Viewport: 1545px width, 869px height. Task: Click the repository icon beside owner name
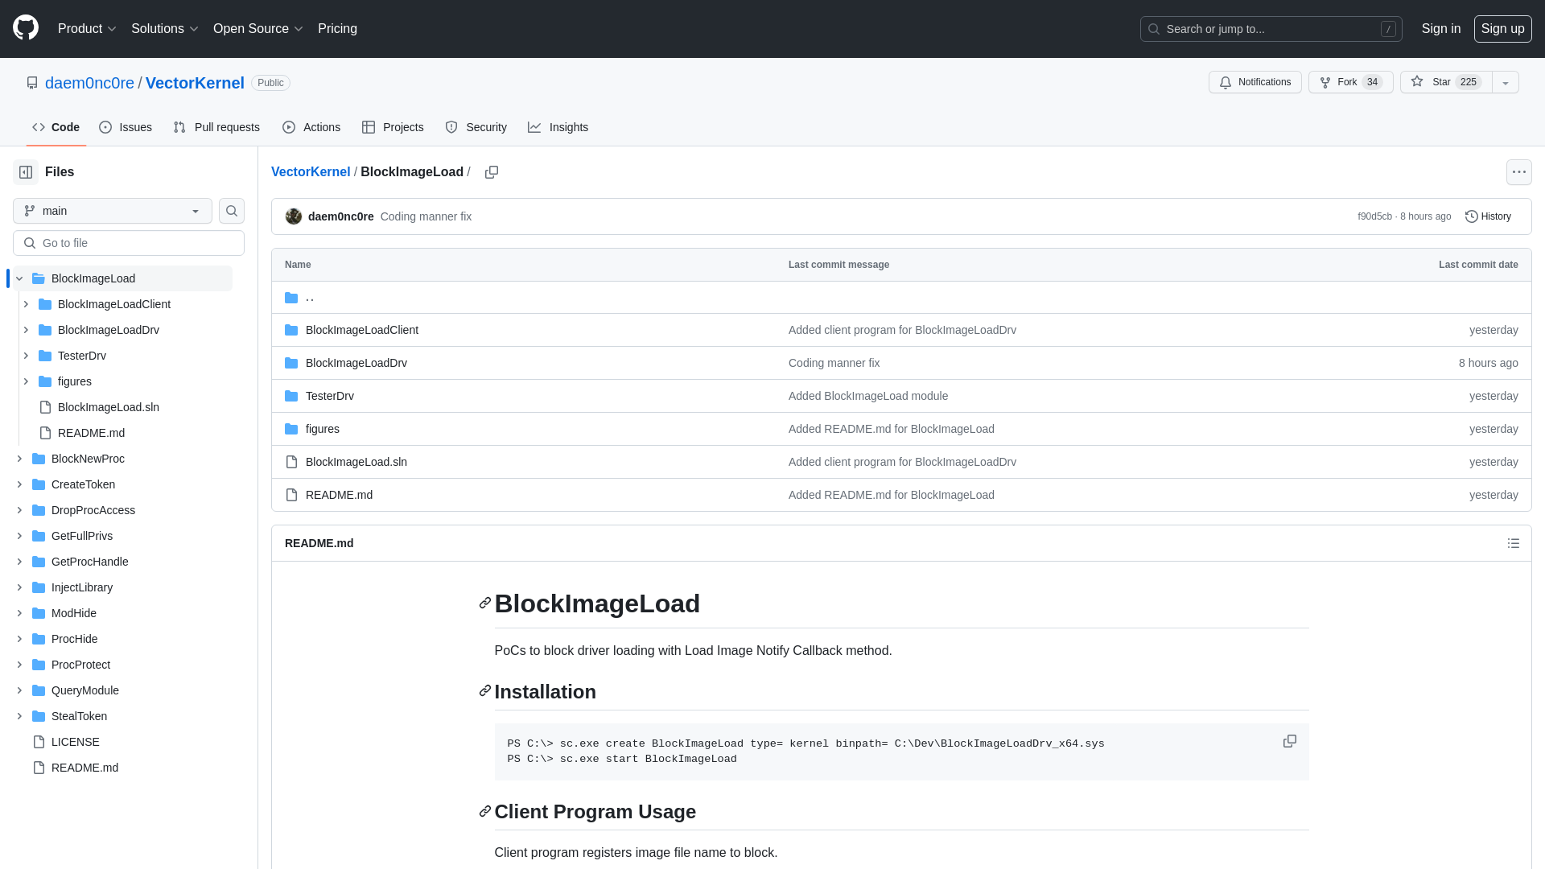tap(32, 83)
